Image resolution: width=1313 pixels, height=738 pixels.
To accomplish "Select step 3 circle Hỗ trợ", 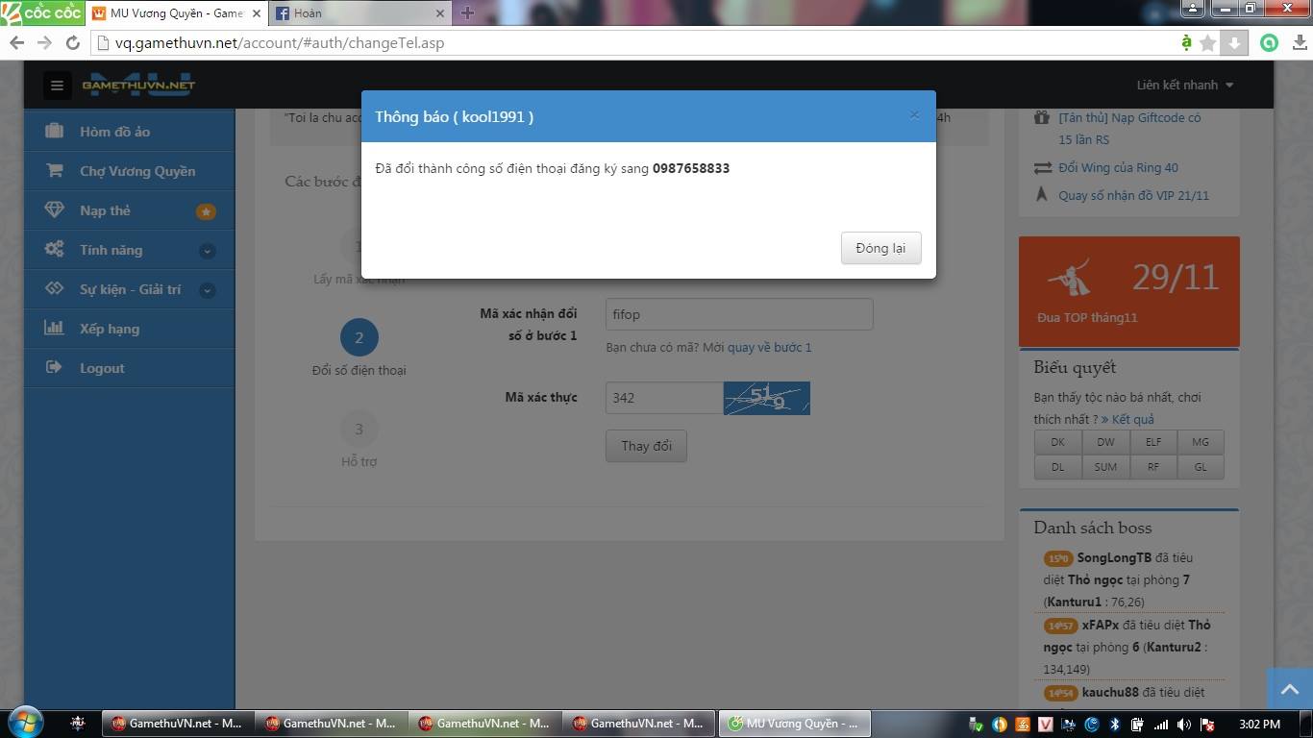I will (x=359, y=429).
